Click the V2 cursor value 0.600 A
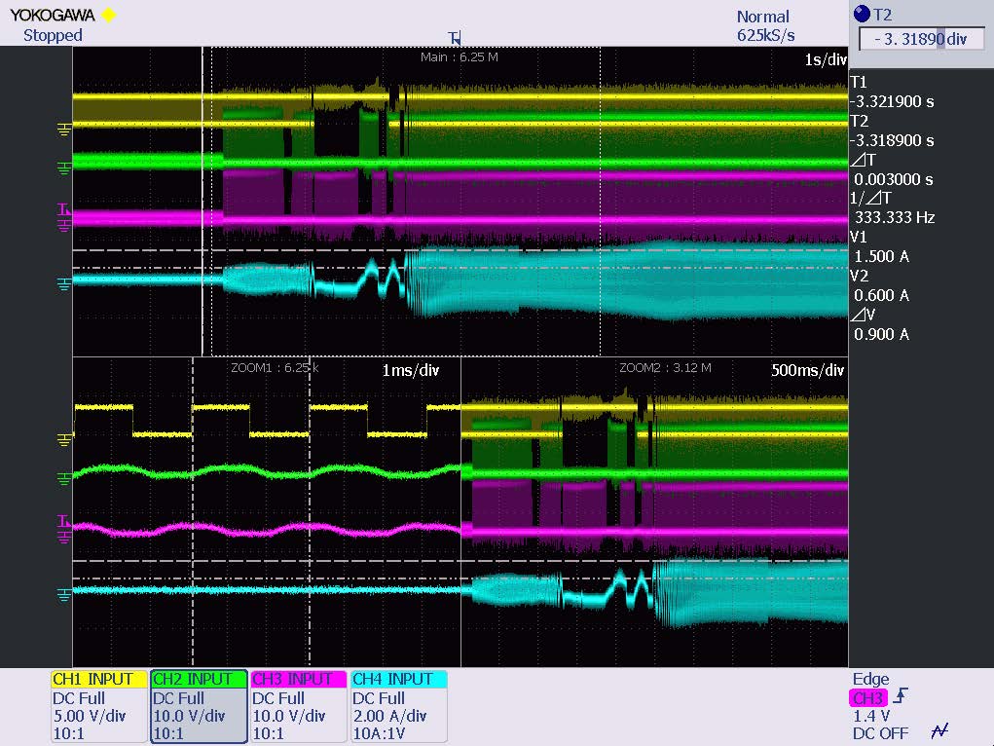The height and width of the screenshot is (746, 994). tap(882, 295)
